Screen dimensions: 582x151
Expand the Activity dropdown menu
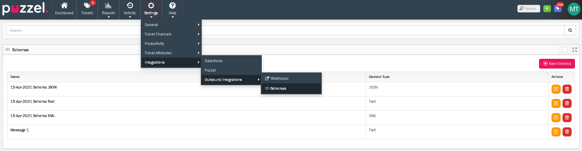click(130, 10)
